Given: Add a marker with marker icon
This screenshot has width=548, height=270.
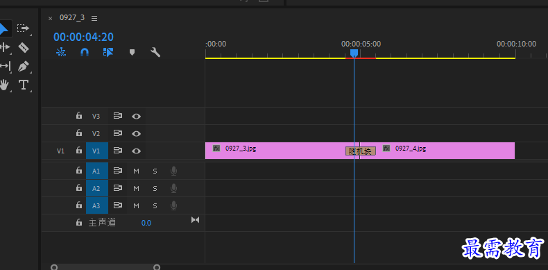Looking at the screenshot, I should (x=132, y=53).
